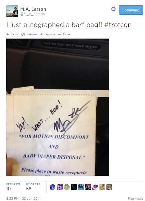The image size is (145, 201).
Task: View the barf bag photo
Action: [x=58, y=107]
